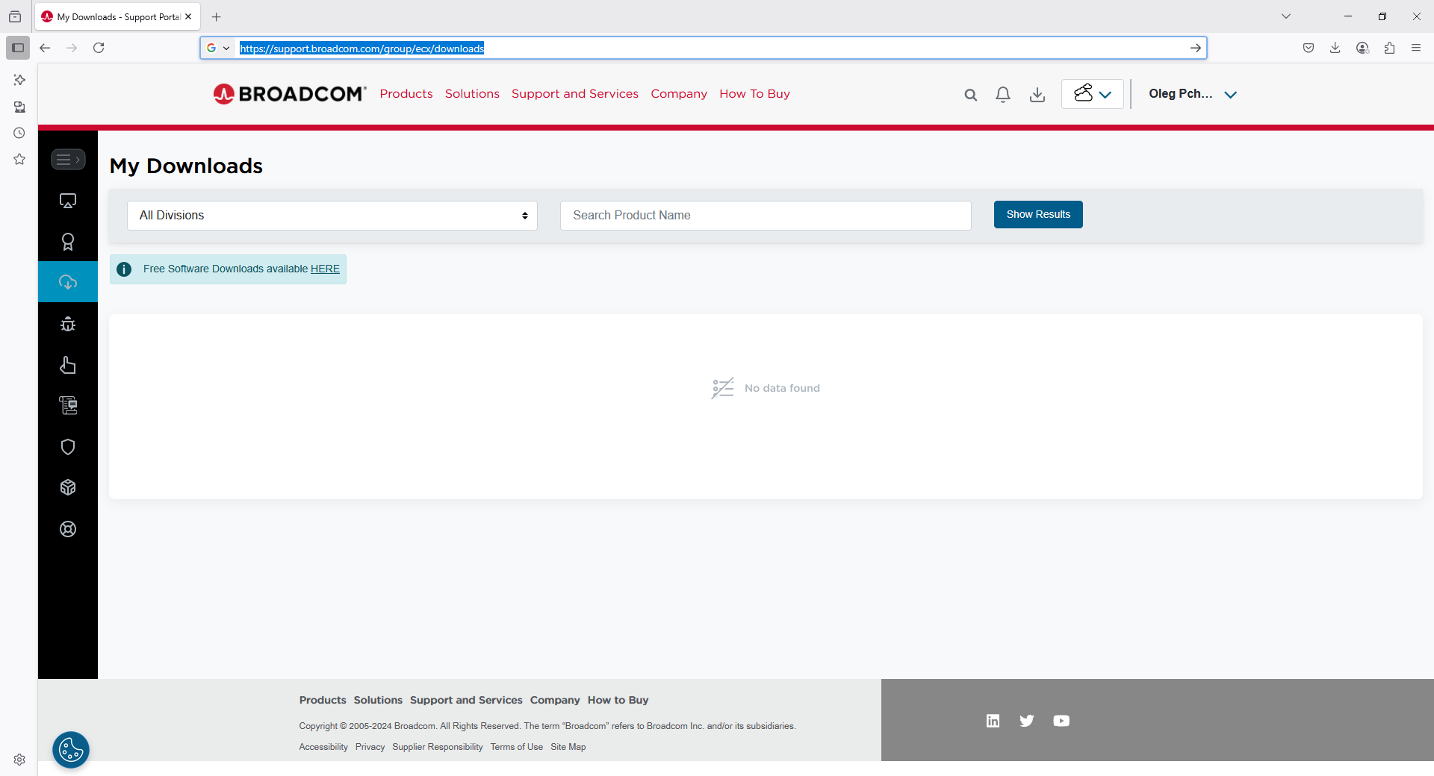
Task: Click the footer How to Buy link
Action: (x=618, y=700)
